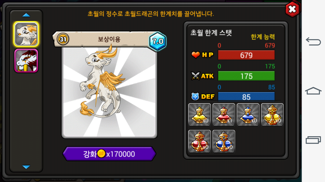
Task: Close the dialog with the red X
Action: [292, 9]
